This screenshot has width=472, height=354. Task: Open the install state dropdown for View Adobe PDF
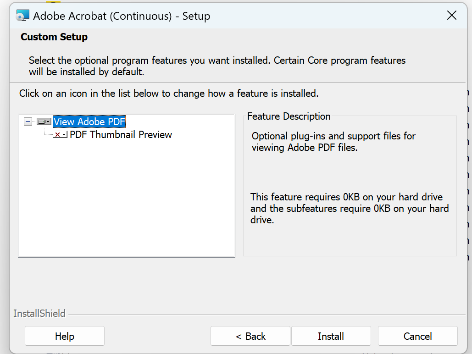pyautogui.click(x=48, y=122)
